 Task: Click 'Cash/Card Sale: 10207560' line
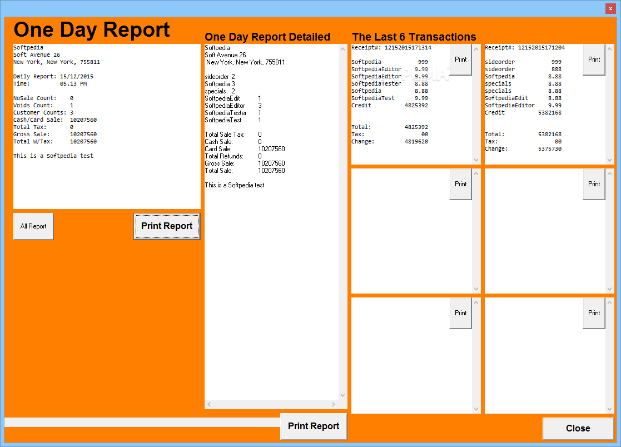coord(55,120)
